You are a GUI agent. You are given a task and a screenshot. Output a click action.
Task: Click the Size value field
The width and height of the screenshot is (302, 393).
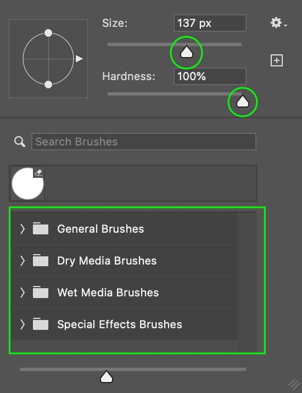[210, 23]
